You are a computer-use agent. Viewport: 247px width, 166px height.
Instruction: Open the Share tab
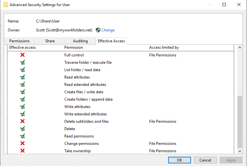(50, 41)
